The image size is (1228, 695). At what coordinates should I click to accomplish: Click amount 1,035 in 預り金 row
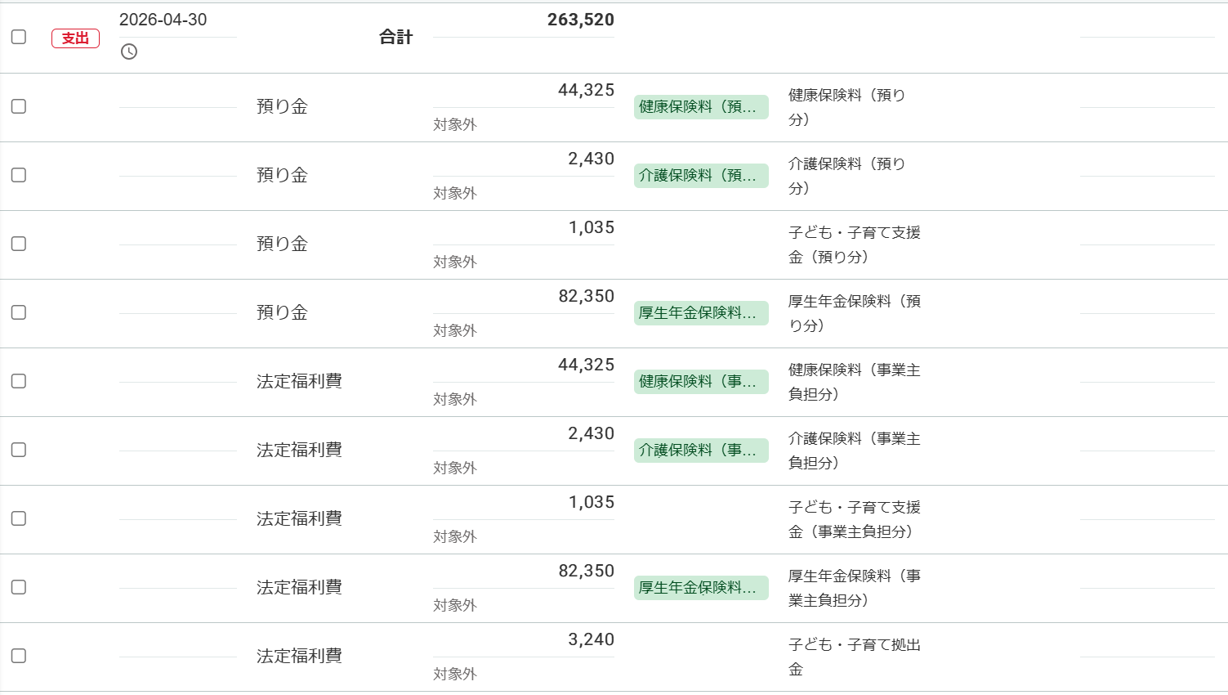592,227
